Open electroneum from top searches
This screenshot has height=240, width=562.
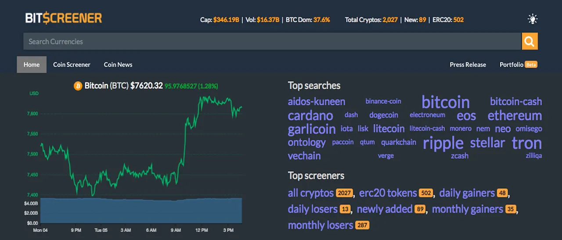427,115
